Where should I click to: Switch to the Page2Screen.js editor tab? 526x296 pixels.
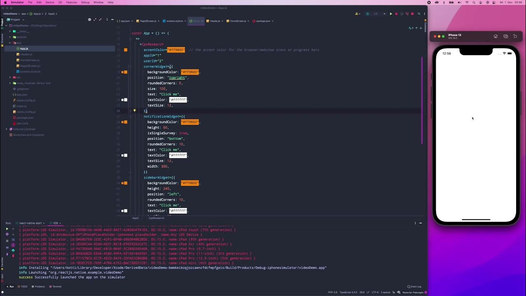pyautogui.click(x=148, y=21)
